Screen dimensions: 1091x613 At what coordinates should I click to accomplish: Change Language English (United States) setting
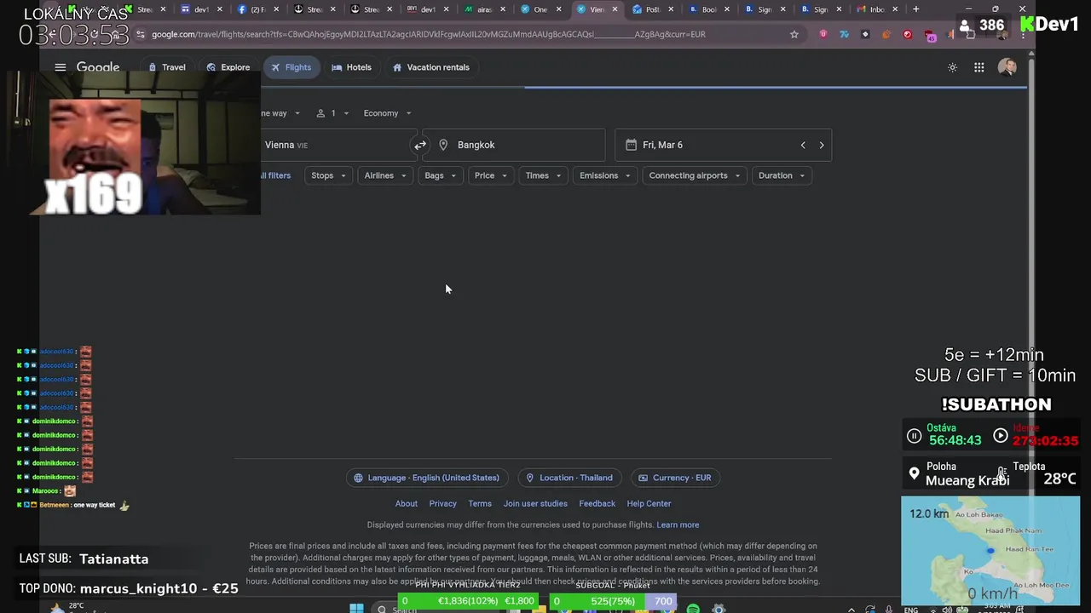coord(427,478)
